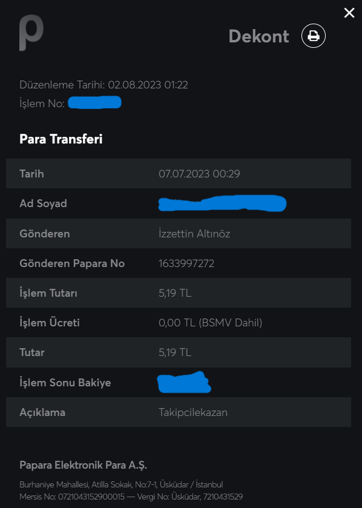362x508 pixels.
Task: Click the redacted İşlem No value
Action: [x=94, y=102]
